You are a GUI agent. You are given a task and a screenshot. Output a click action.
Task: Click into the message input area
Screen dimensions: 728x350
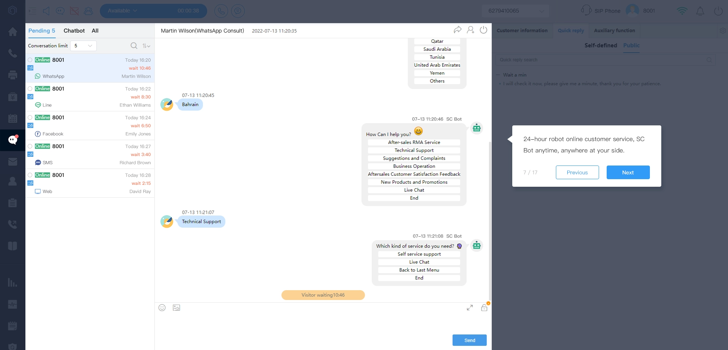(x=303, y=324)
